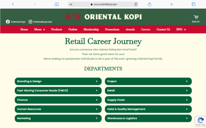Go to the Membership page
This screenshot has height=128, width=206.
91,29
